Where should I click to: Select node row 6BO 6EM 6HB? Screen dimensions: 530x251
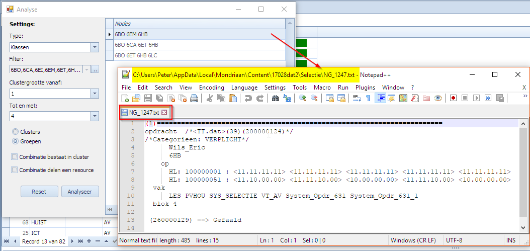(x=199, y=34)
